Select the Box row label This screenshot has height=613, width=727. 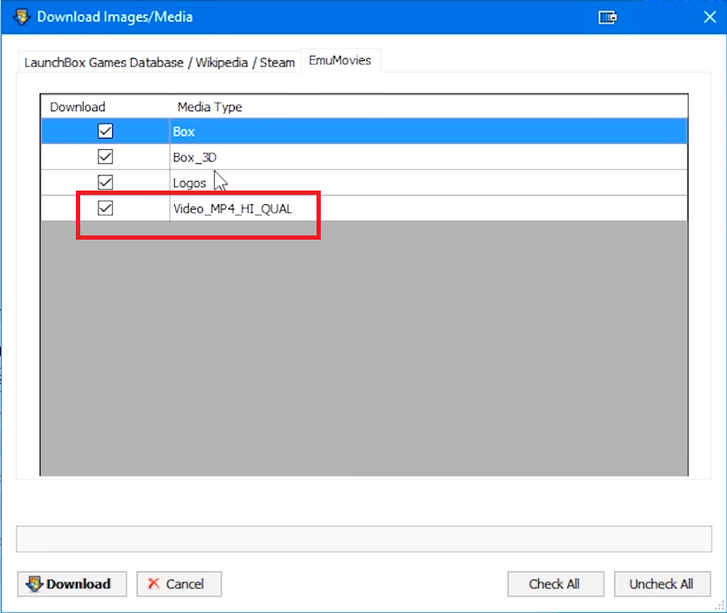pos(185,132)
